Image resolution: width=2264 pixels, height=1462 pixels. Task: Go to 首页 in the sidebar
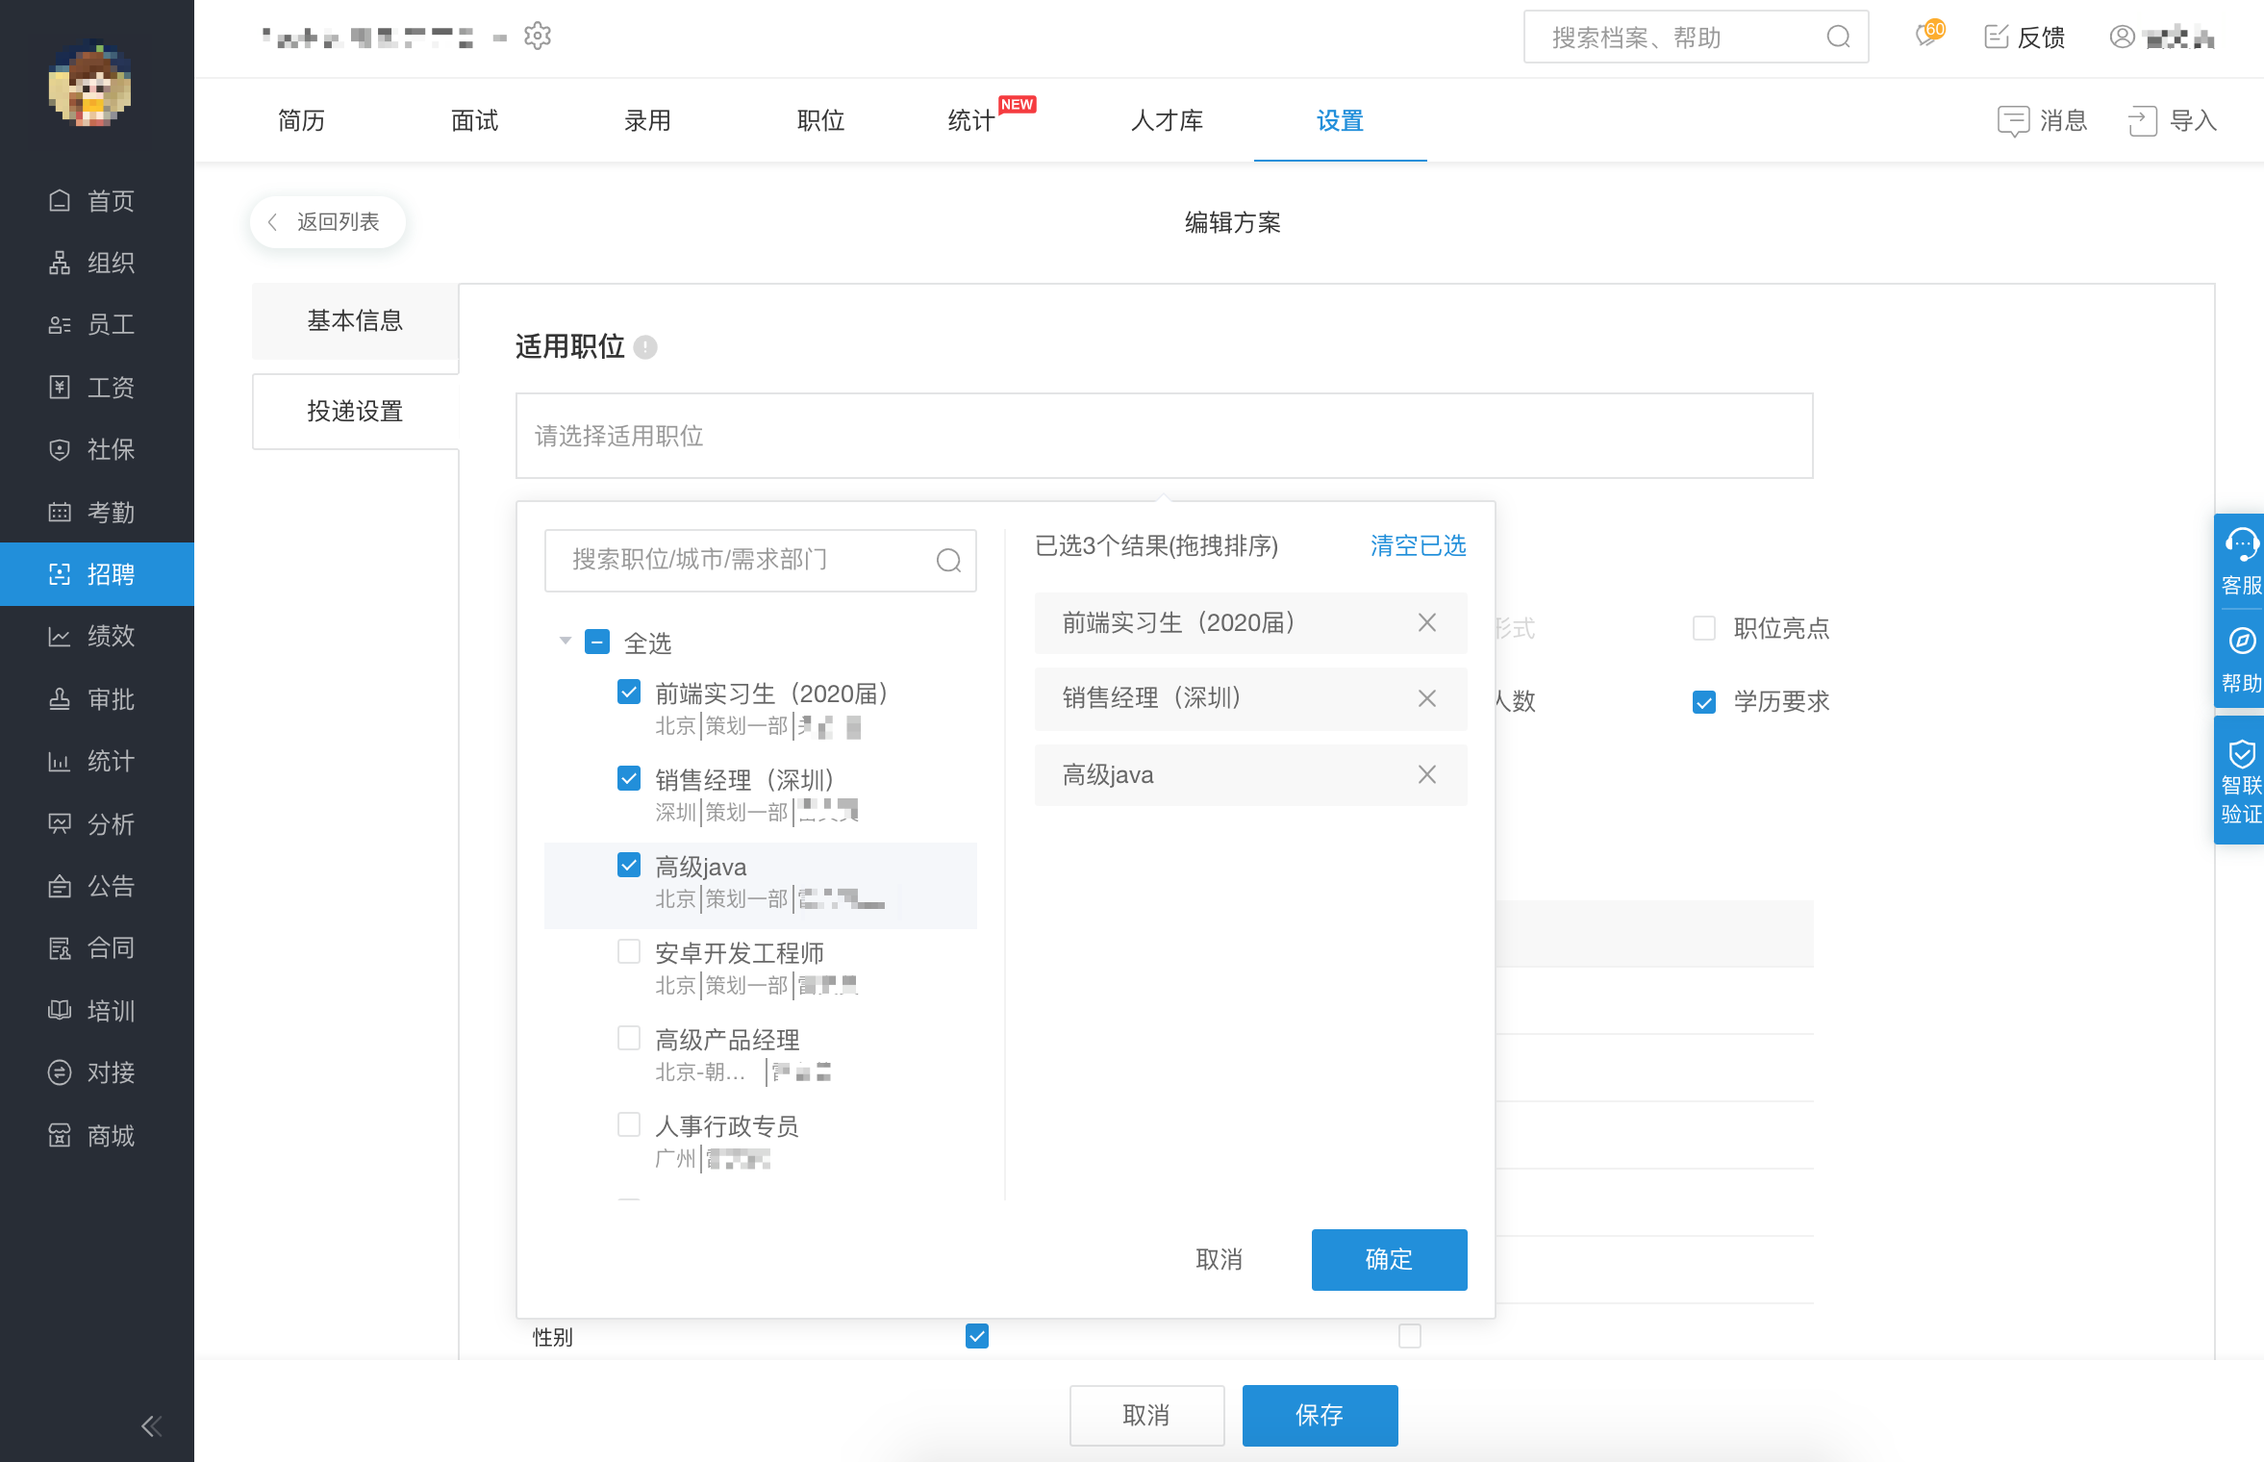pos(97,201)
